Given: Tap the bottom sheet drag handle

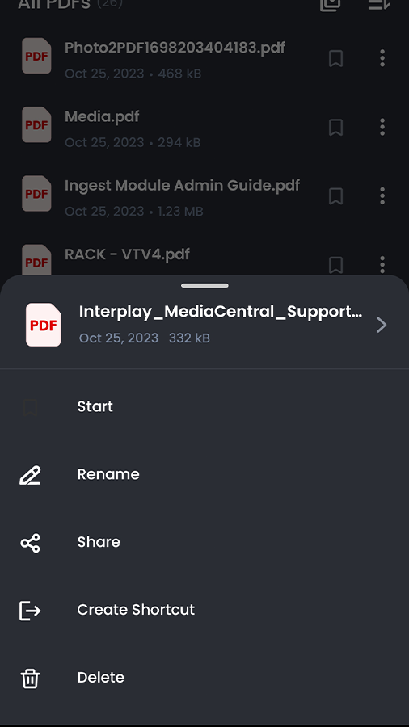Looking at the screenshot, I should click(x=204, y=286).
